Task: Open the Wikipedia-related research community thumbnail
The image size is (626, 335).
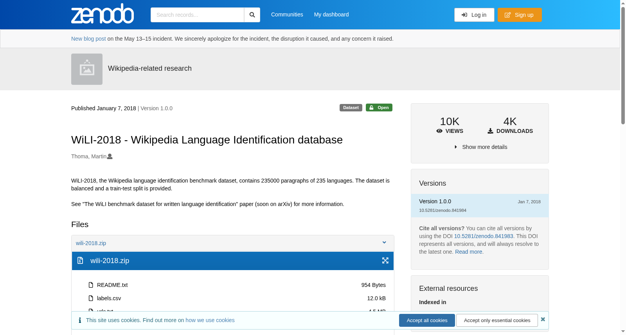Action: click(87, 69)
